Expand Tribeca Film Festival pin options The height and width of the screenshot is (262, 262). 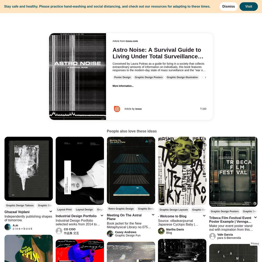point(255,217)
